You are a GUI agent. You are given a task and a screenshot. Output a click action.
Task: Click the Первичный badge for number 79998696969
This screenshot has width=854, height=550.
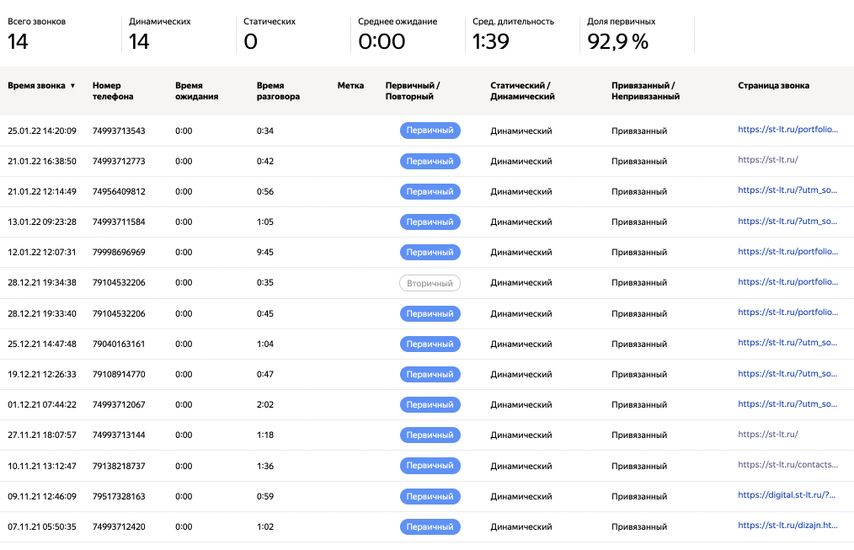coord(430,253)
